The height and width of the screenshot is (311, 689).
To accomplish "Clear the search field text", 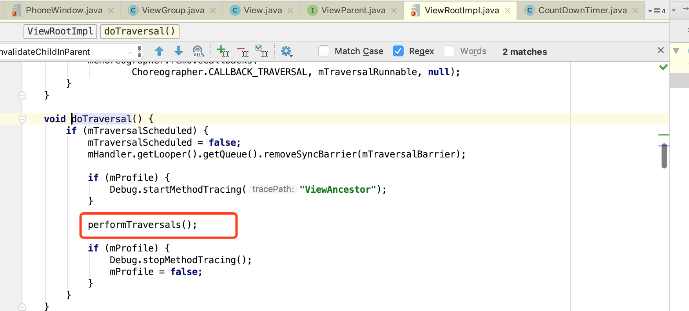I will tap(139, 51).
